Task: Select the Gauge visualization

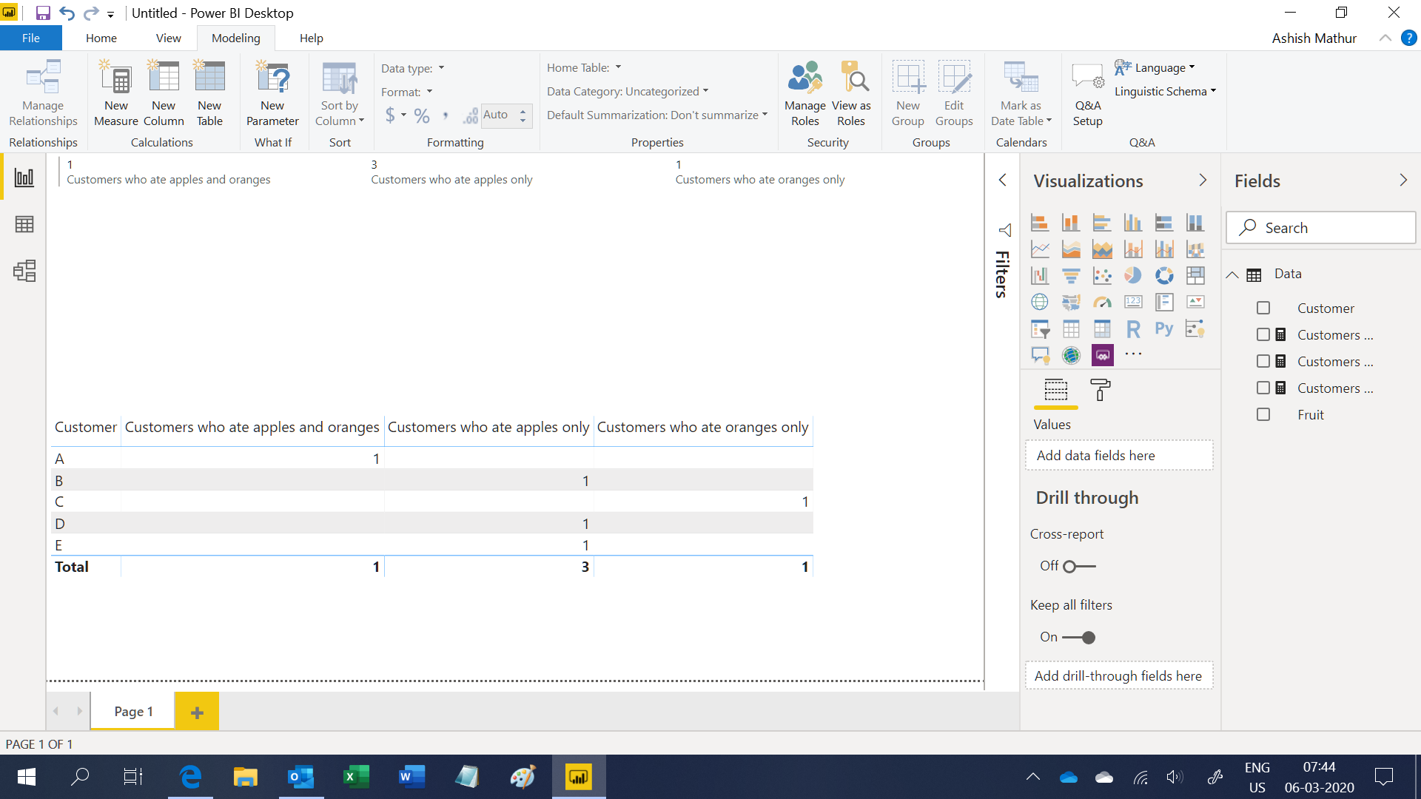Action: click(1102, 303)
